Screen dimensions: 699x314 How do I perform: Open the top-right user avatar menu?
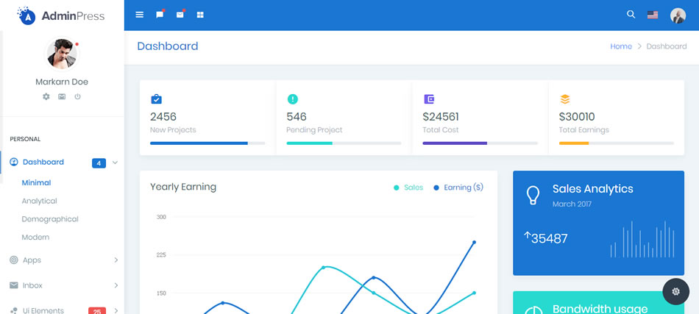click(x=678, y=15)
